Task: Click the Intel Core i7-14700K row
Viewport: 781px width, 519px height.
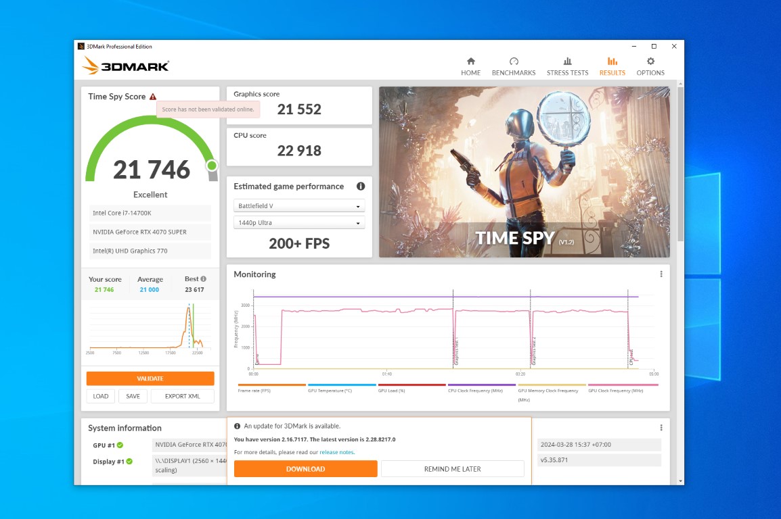Action: point(150,213)
